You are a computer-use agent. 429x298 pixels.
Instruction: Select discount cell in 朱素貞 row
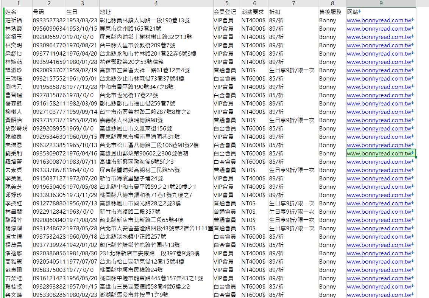coord(294,170)
